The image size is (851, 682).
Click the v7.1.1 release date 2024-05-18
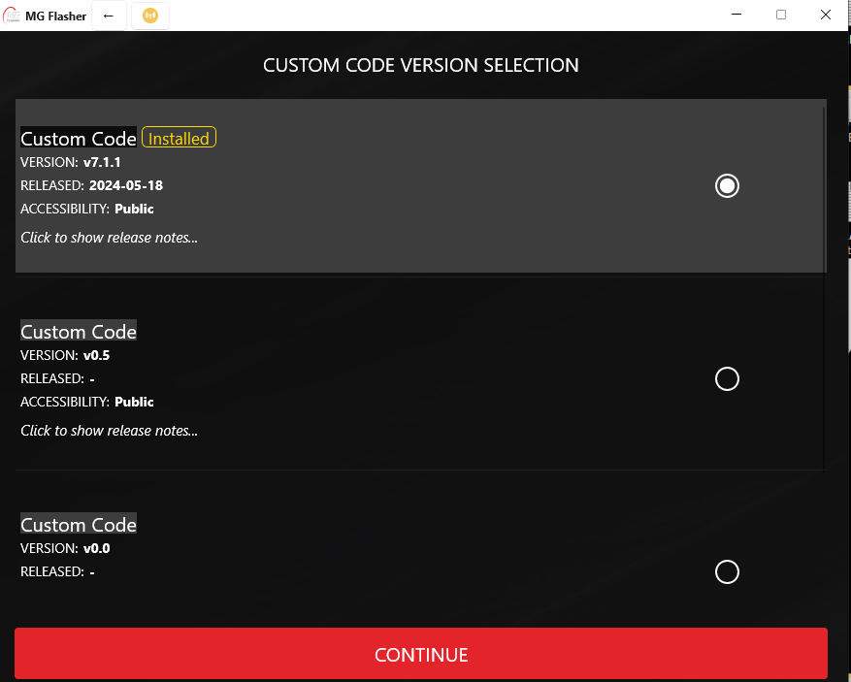[x=126, y=185]
